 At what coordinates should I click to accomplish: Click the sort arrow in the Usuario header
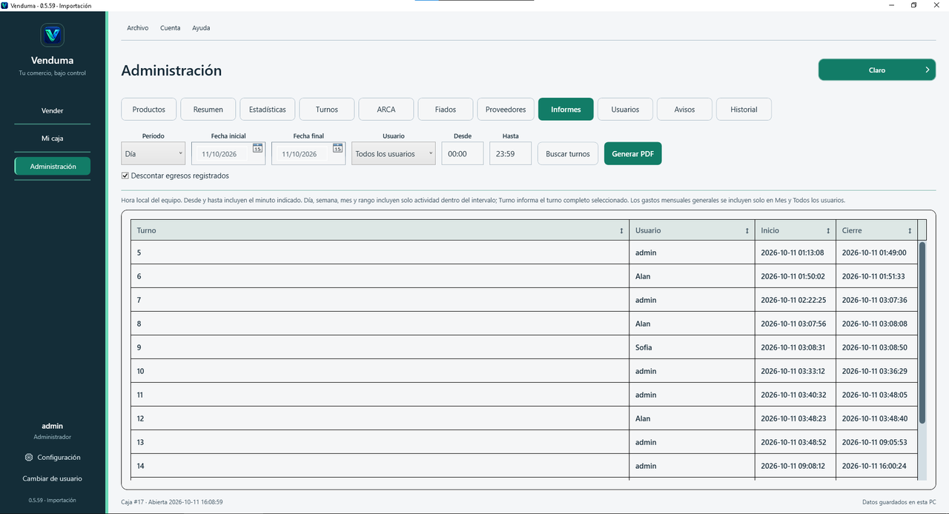(x=747, y=231)
